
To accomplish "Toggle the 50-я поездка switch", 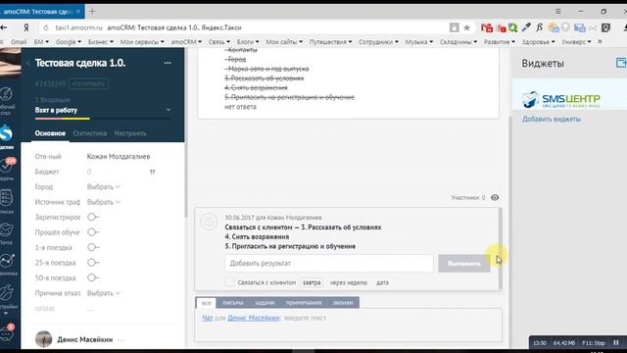I will [93, 277].
